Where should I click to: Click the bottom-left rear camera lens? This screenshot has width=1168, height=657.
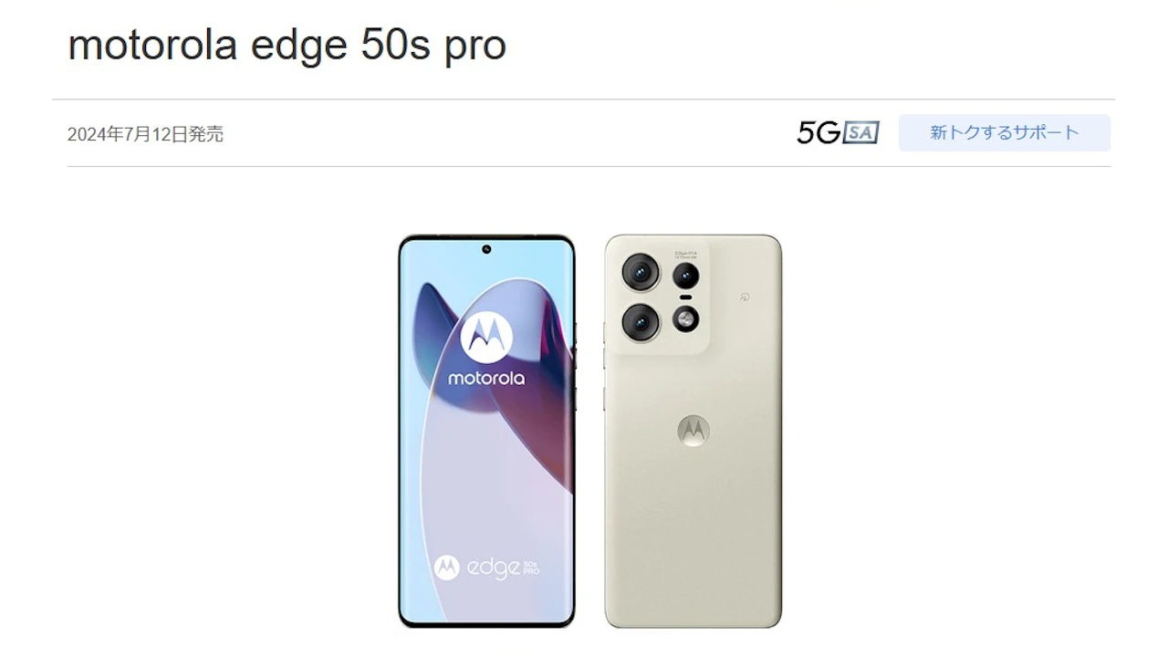(641, 321)
